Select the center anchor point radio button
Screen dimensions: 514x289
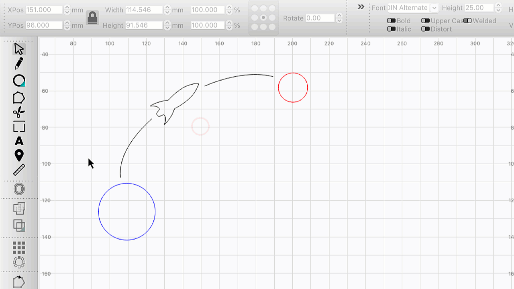point(263,18)
